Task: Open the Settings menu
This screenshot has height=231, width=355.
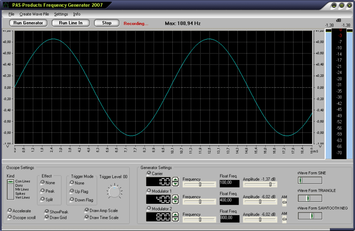Action: 61,14
